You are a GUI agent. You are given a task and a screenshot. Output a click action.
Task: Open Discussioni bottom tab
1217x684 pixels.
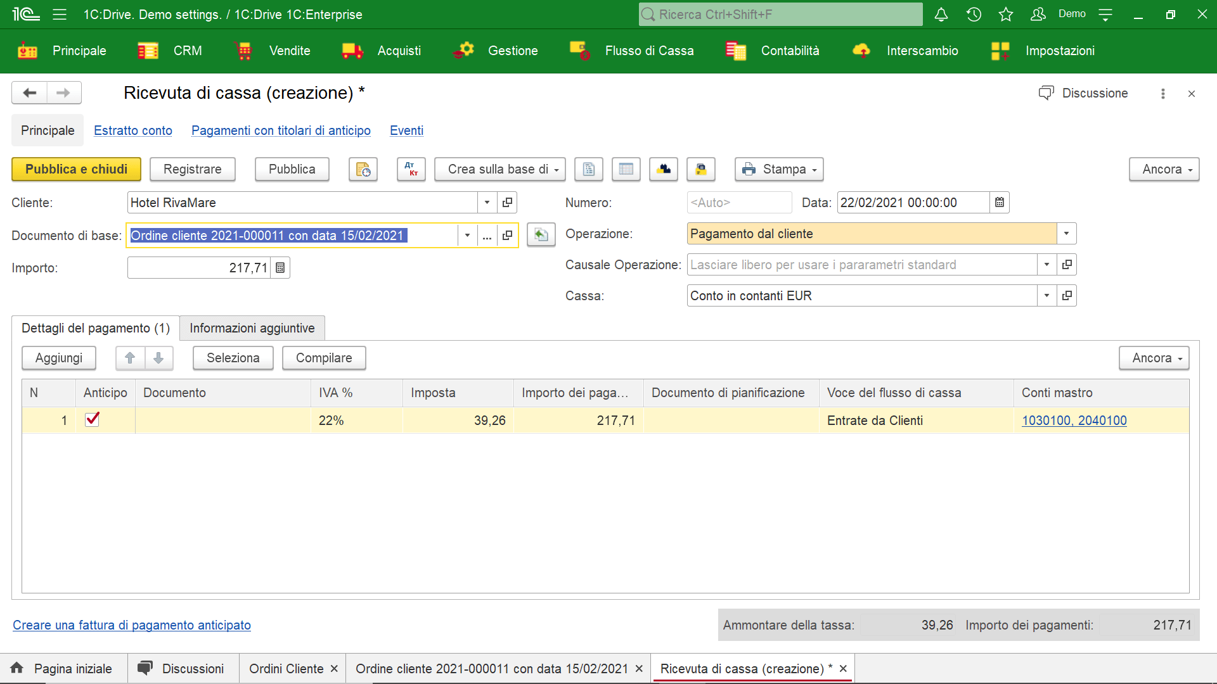[183, 669]
